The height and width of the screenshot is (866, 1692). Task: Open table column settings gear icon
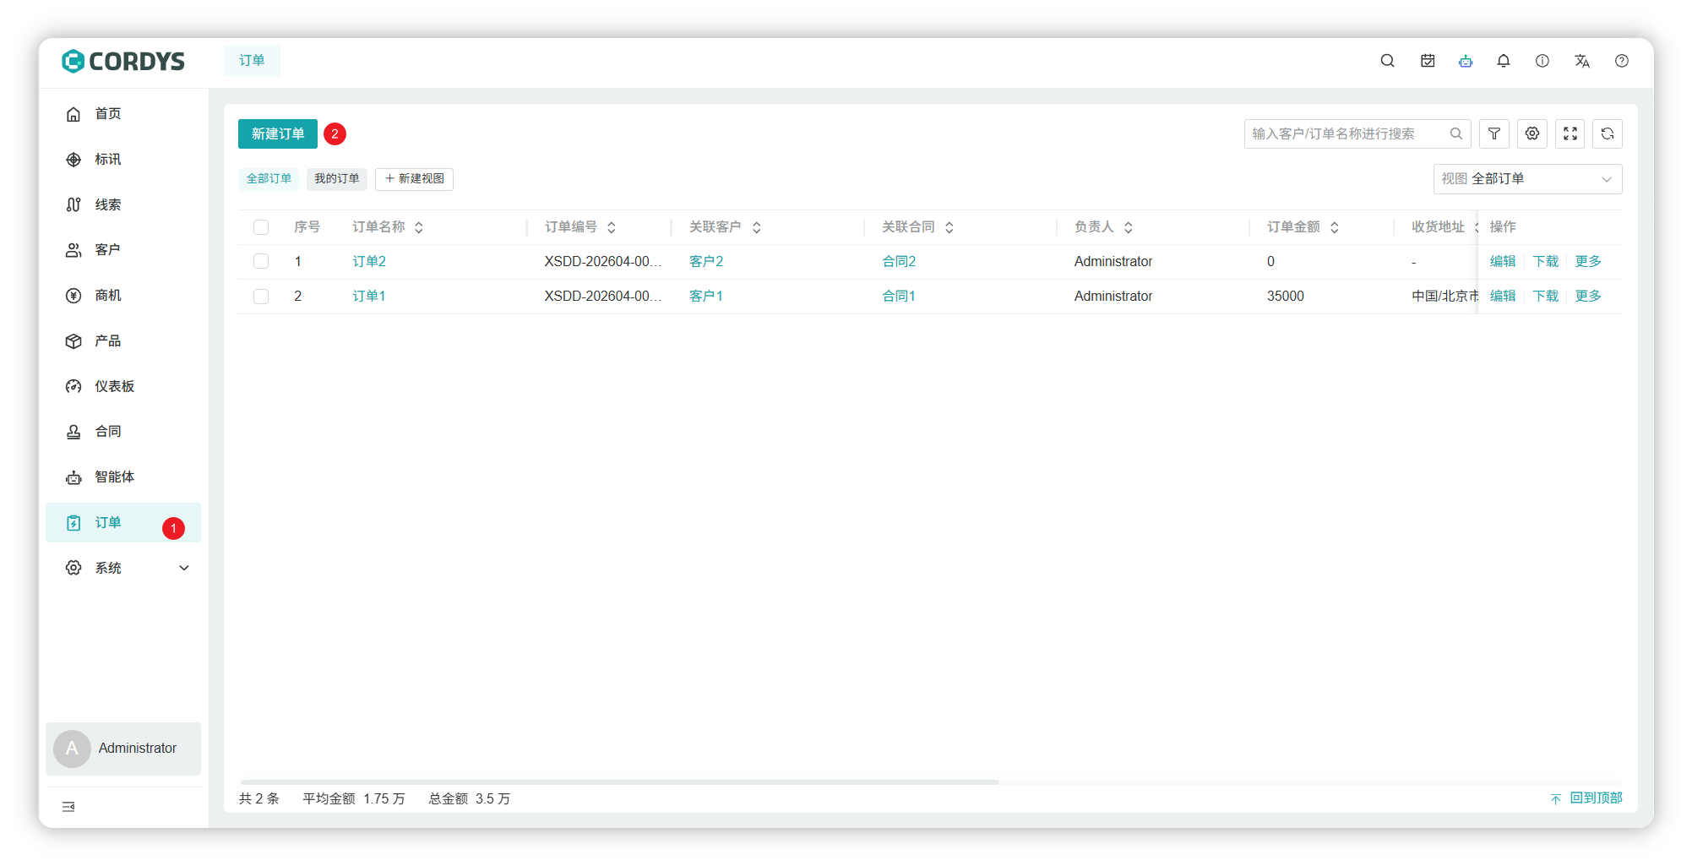tap(1532, 133)
